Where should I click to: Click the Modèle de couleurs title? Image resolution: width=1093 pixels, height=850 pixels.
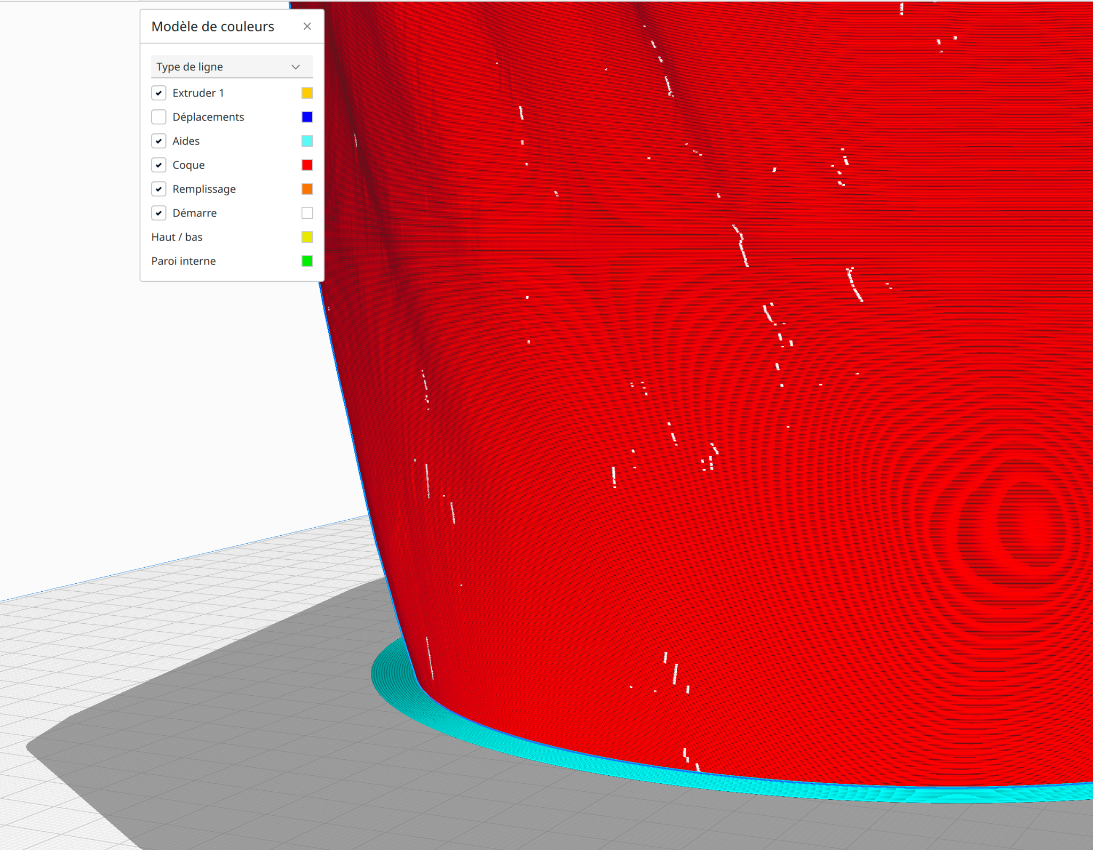[x=212, y=27]
